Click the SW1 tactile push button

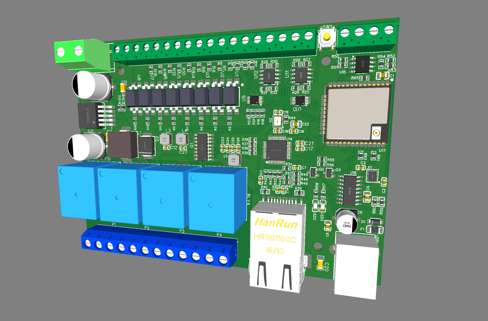[327, 37]
